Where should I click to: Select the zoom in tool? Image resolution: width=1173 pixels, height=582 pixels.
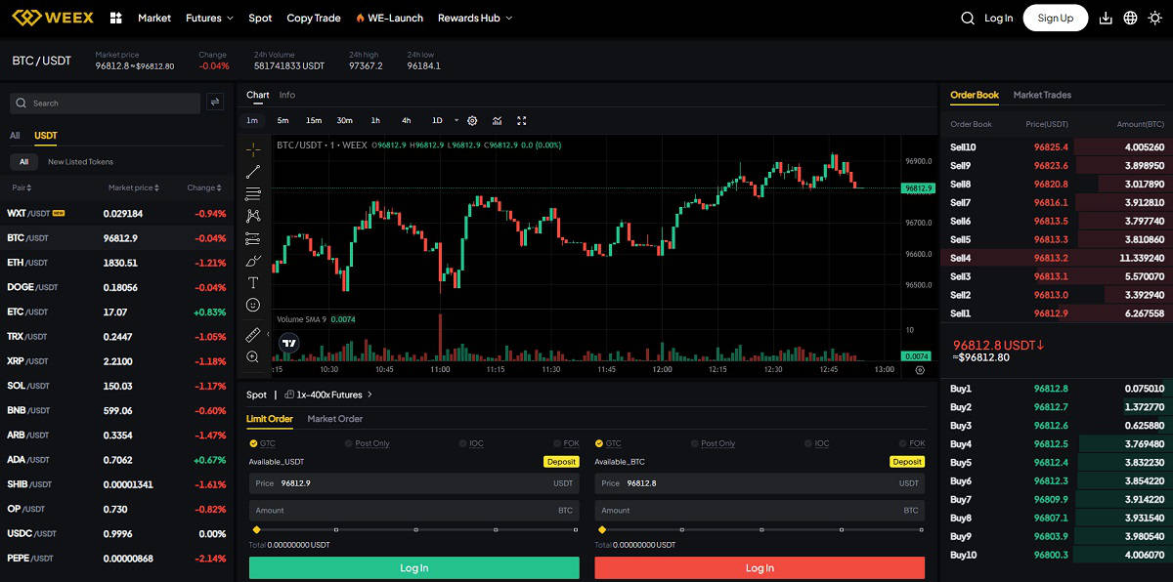pyautogui.click(x=253, y=357)
